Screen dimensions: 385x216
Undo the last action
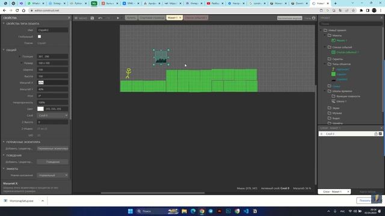click(x=100, y=18)
